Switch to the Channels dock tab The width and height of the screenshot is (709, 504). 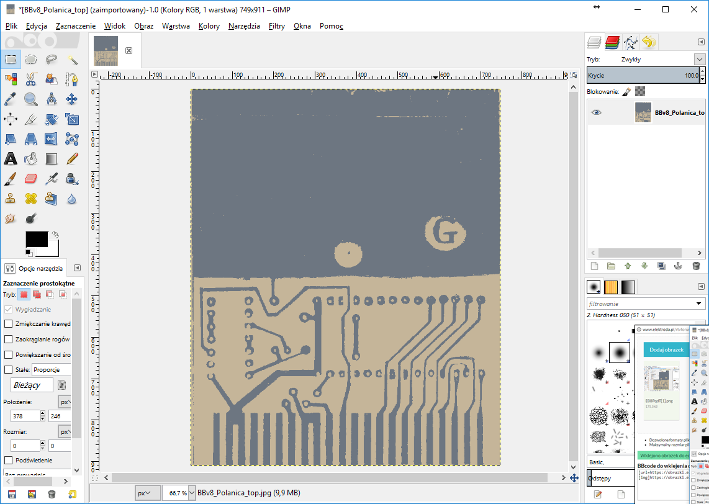612,42
